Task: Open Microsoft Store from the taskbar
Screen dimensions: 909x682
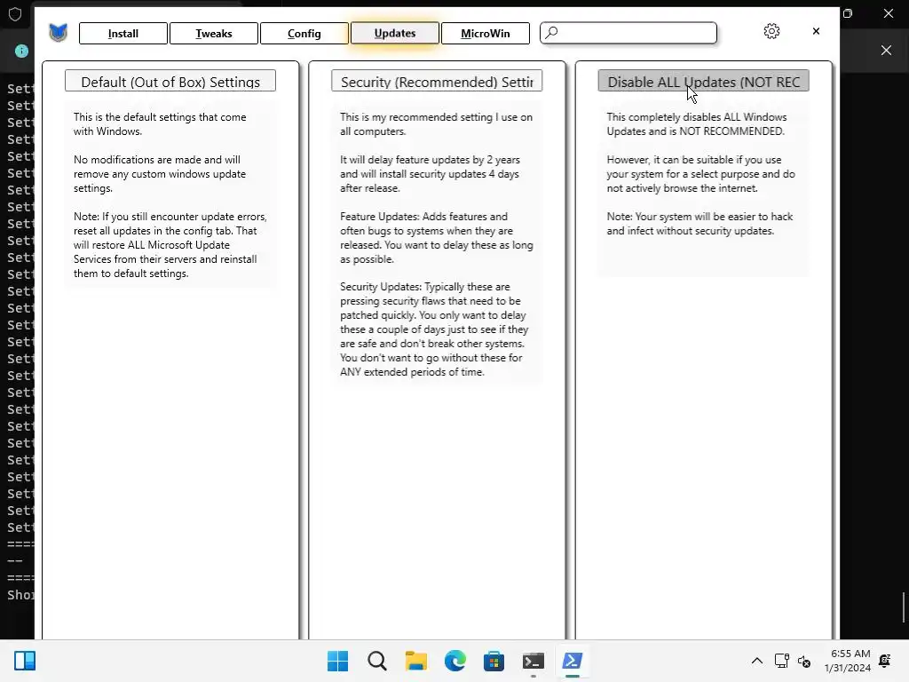Action: pyautogui.click(x=494, y=661)
